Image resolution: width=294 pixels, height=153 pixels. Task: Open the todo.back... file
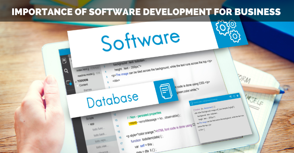tap(100, 135)
